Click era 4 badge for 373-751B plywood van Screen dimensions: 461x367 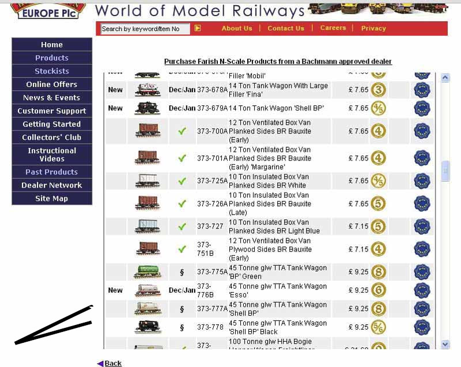(x=378, y=249)
